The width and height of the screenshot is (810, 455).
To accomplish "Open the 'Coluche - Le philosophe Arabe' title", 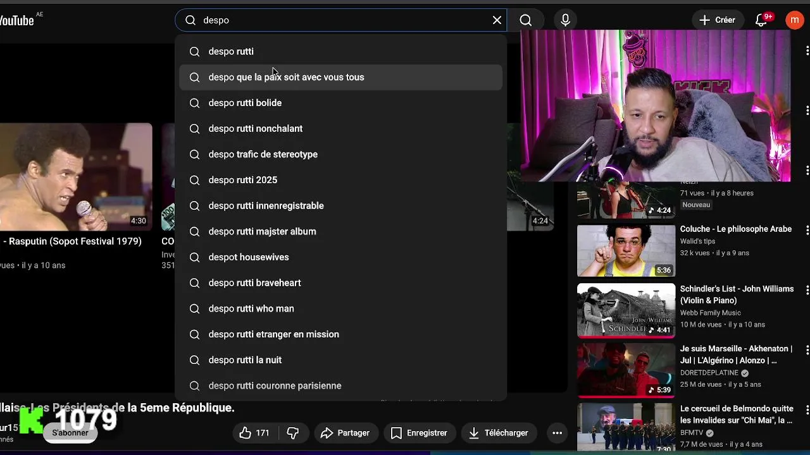I will pos(736,229).
